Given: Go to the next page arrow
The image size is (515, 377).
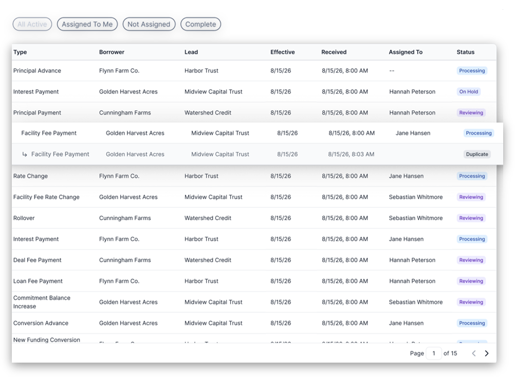Looking at the screenshot, I should (486, 353).
